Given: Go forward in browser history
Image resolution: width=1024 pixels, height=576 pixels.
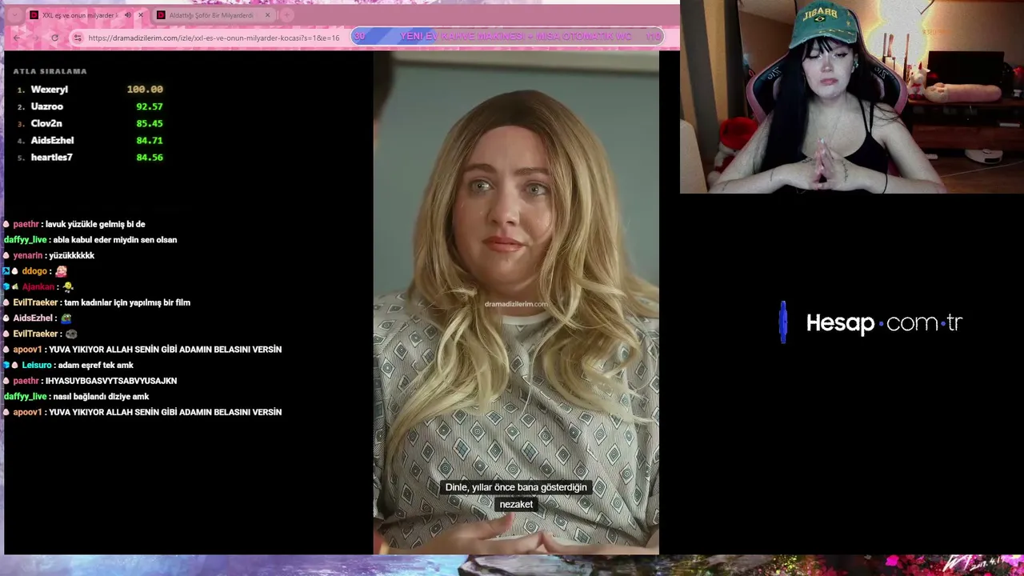Looking at the screenshot, I should click(x=36, y=38).
